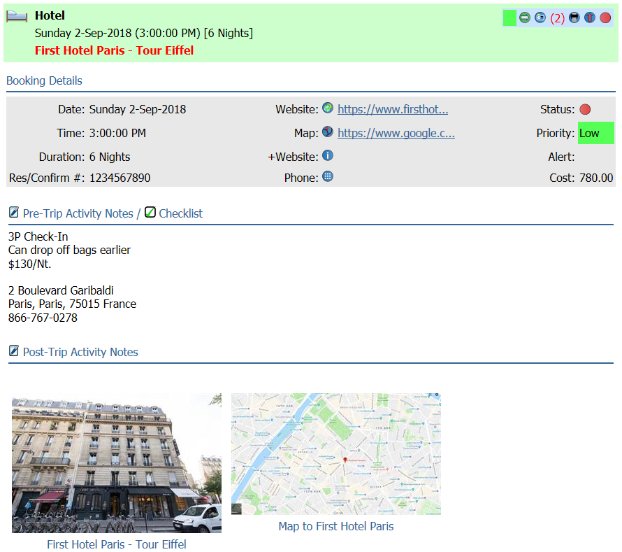Click caption First Hotel Paris - Tour Eiffel

pyautogui.click(x=117, y=544)
